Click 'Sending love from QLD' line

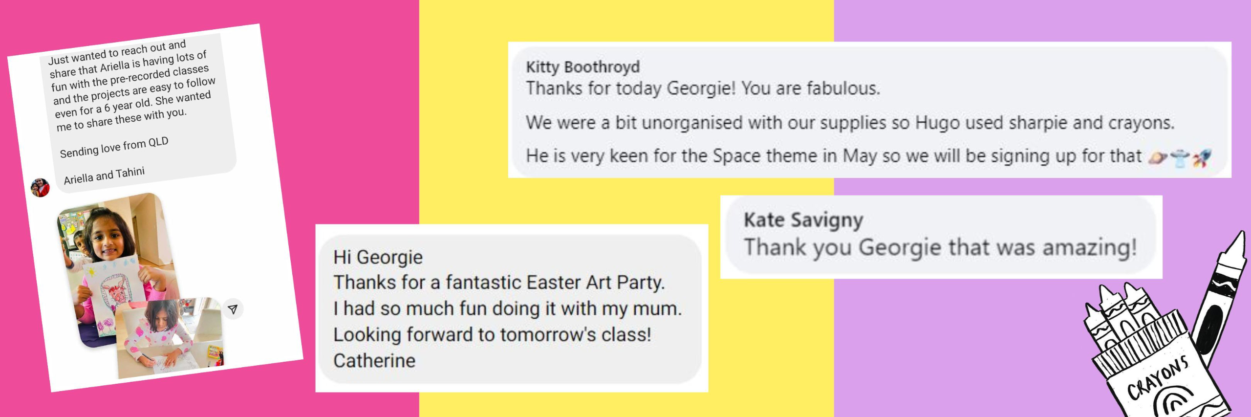pos(114,148)
